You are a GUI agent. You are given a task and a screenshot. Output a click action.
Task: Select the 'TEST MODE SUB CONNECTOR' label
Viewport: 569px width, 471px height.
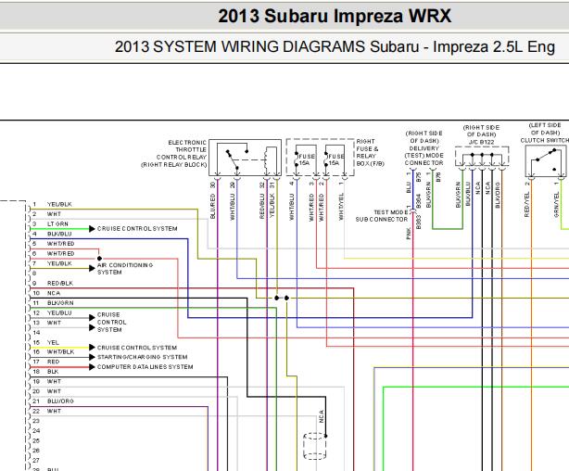382,216
